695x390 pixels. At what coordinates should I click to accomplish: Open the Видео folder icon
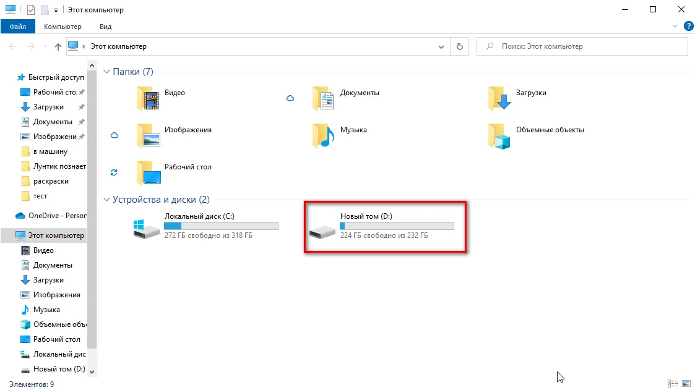[148, 98]
